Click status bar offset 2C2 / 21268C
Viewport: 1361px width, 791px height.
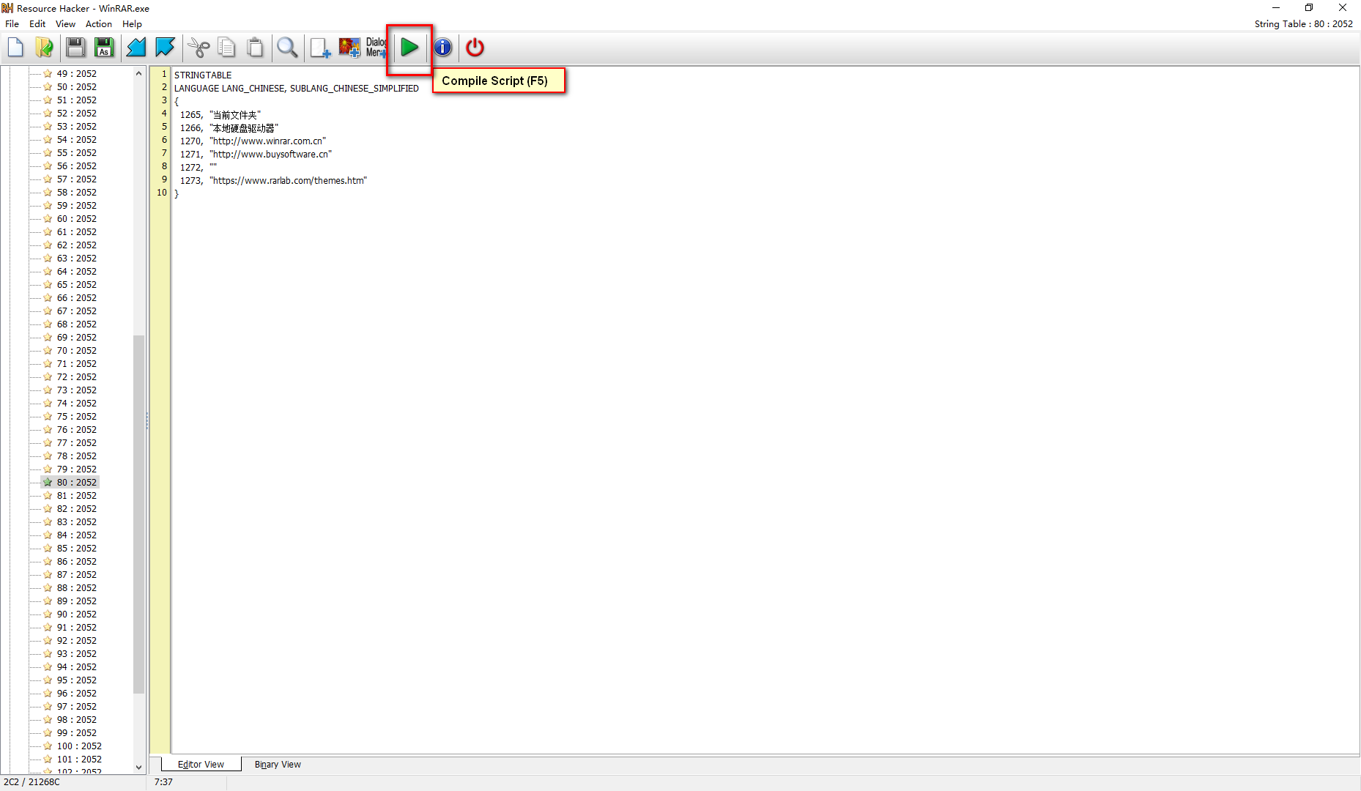click(x=31, y=782)
